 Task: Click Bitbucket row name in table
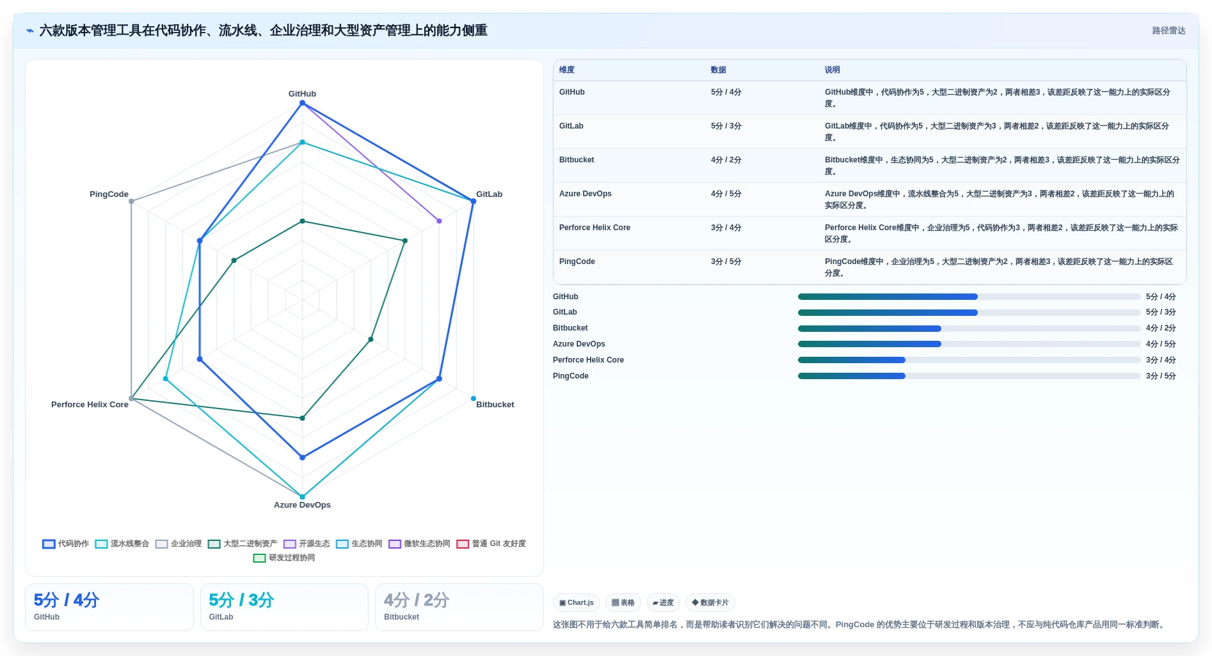coord(577,160)
